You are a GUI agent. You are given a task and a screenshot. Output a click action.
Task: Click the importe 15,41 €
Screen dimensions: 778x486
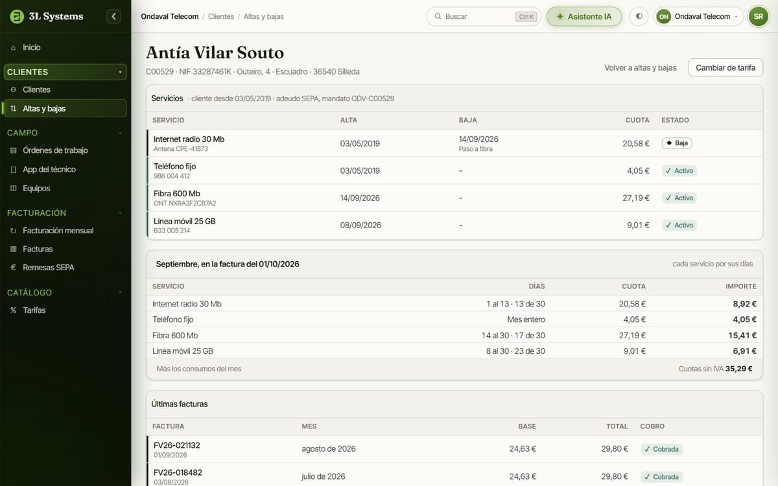tap(742, 335)
